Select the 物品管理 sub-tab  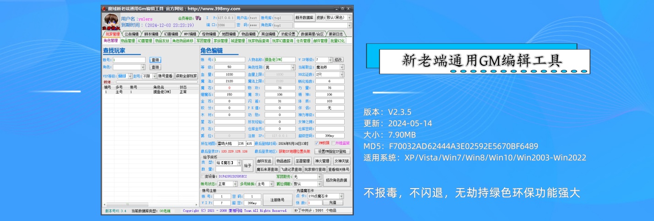click(128, 41)
